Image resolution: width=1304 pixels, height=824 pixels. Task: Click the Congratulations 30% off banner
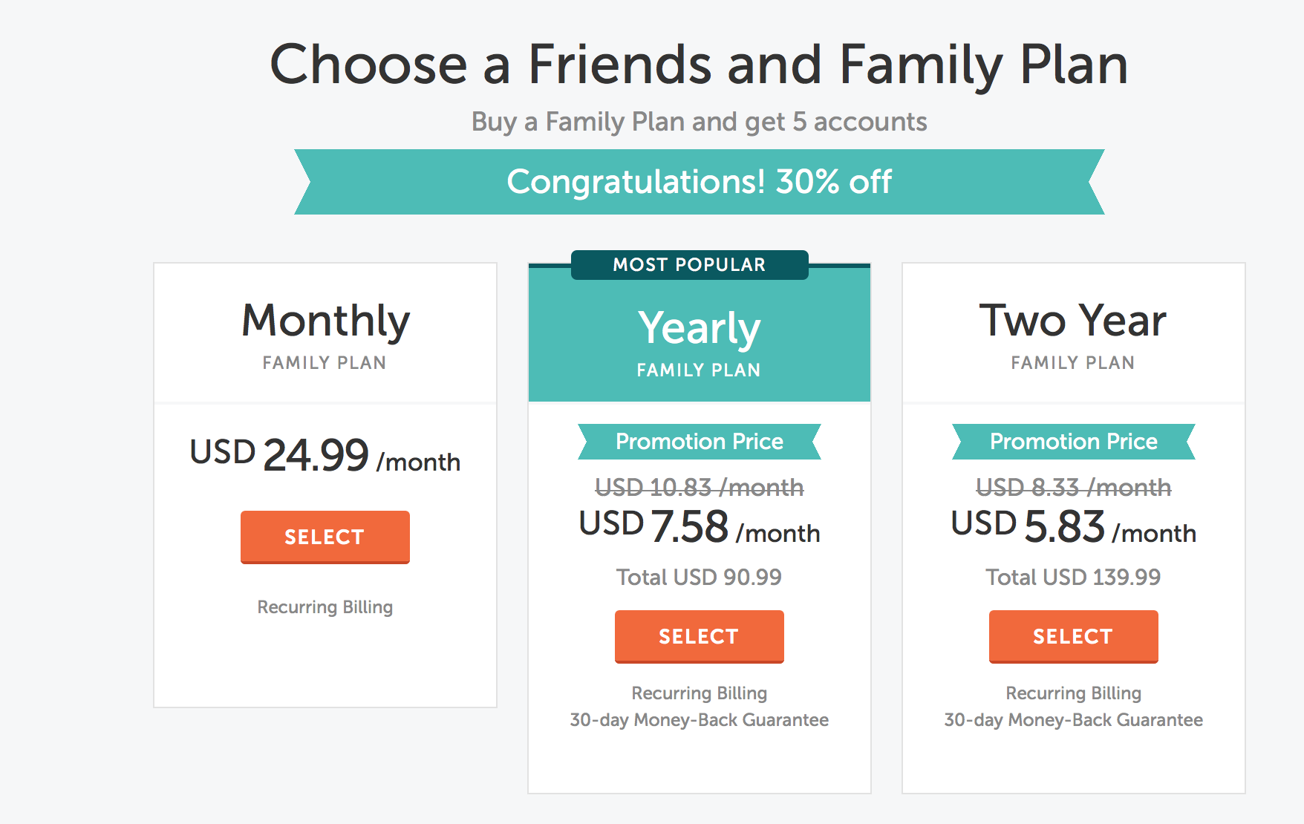click(699, 182)
